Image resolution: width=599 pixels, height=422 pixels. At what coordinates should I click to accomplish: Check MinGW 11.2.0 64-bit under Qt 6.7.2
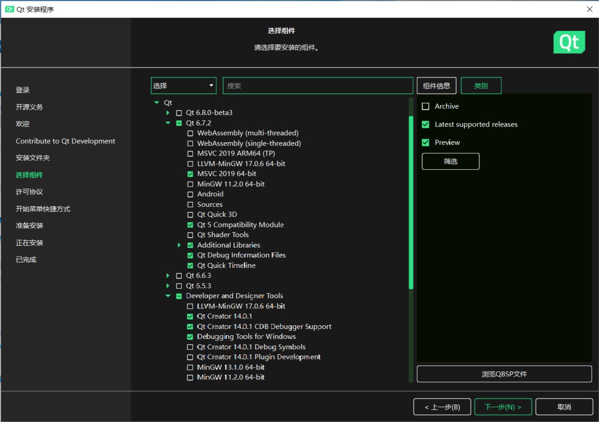(x=190, y=184)
